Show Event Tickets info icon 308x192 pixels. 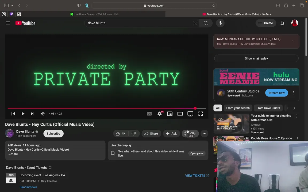pos(50,167)
